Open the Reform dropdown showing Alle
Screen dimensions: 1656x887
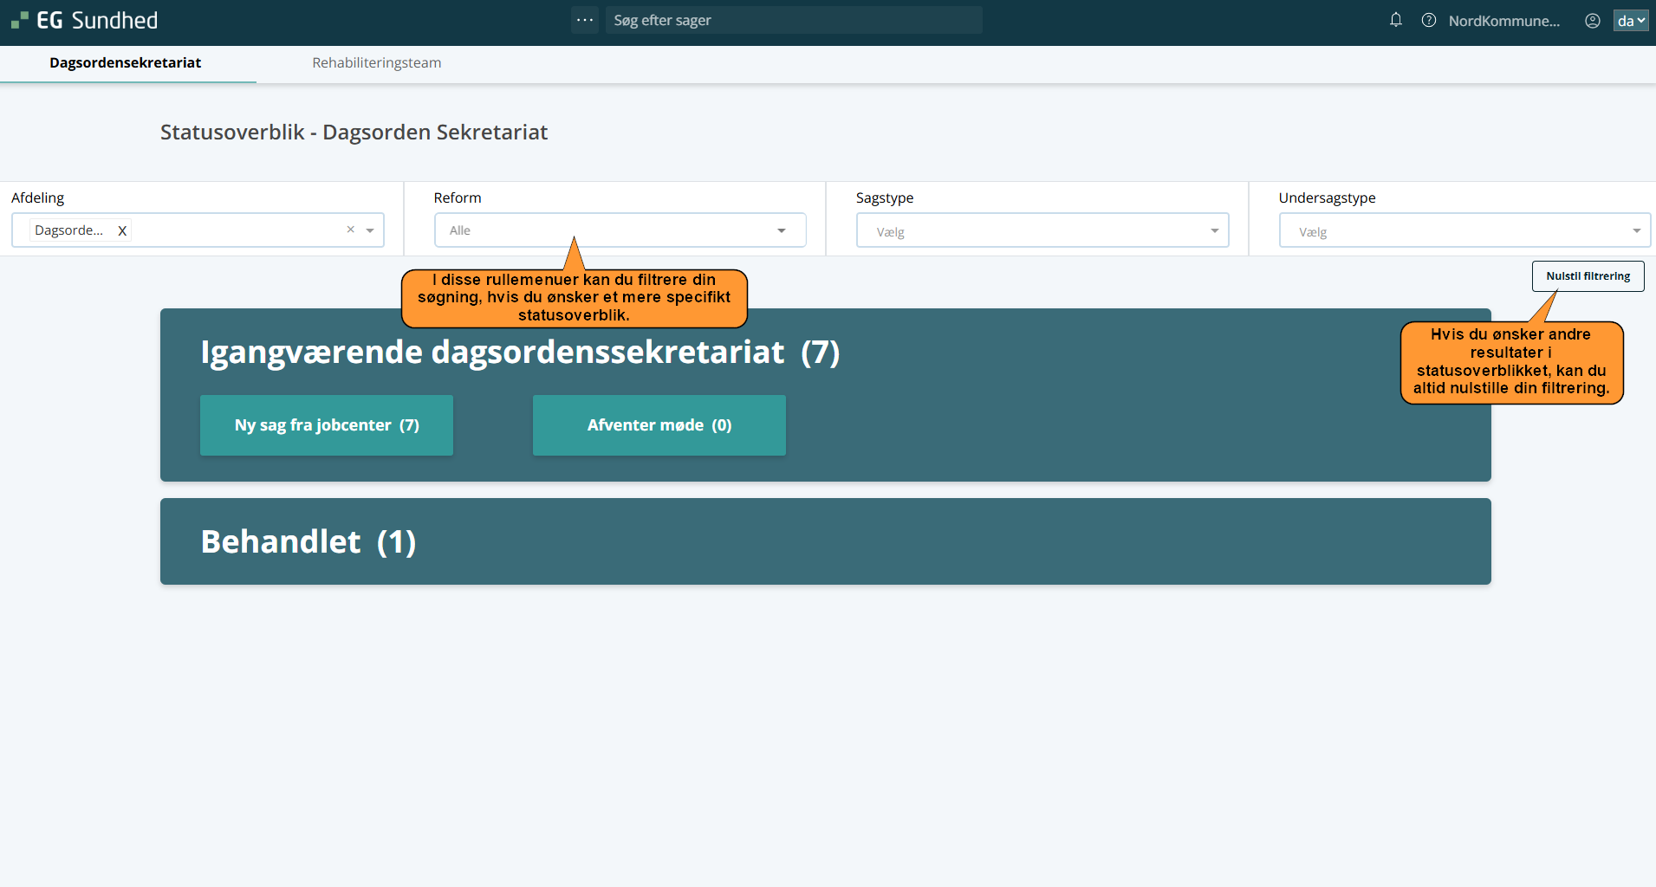620,230
